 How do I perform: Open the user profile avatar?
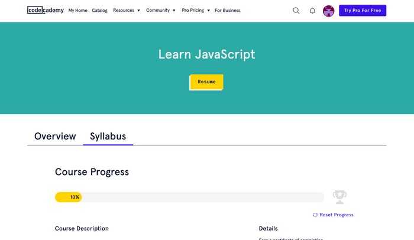click(328, 11)
